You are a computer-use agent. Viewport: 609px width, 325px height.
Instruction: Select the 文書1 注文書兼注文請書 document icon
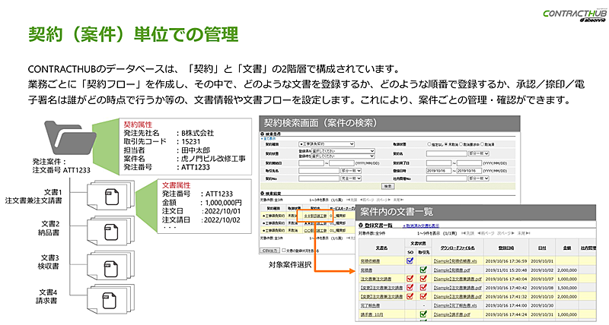point(111,197)
